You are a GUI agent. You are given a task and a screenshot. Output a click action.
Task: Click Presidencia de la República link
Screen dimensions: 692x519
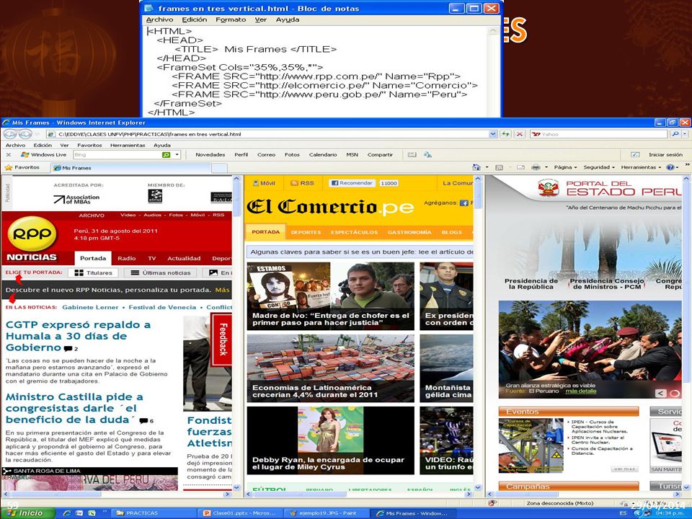(531, 284)
